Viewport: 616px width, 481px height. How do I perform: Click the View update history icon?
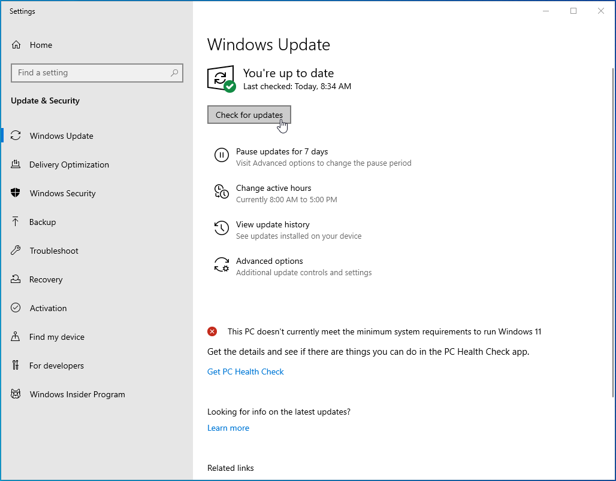222,228
